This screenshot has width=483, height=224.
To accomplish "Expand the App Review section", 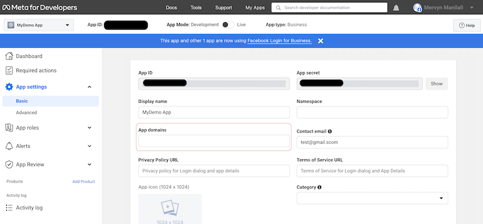I will (x=89, y=164).
